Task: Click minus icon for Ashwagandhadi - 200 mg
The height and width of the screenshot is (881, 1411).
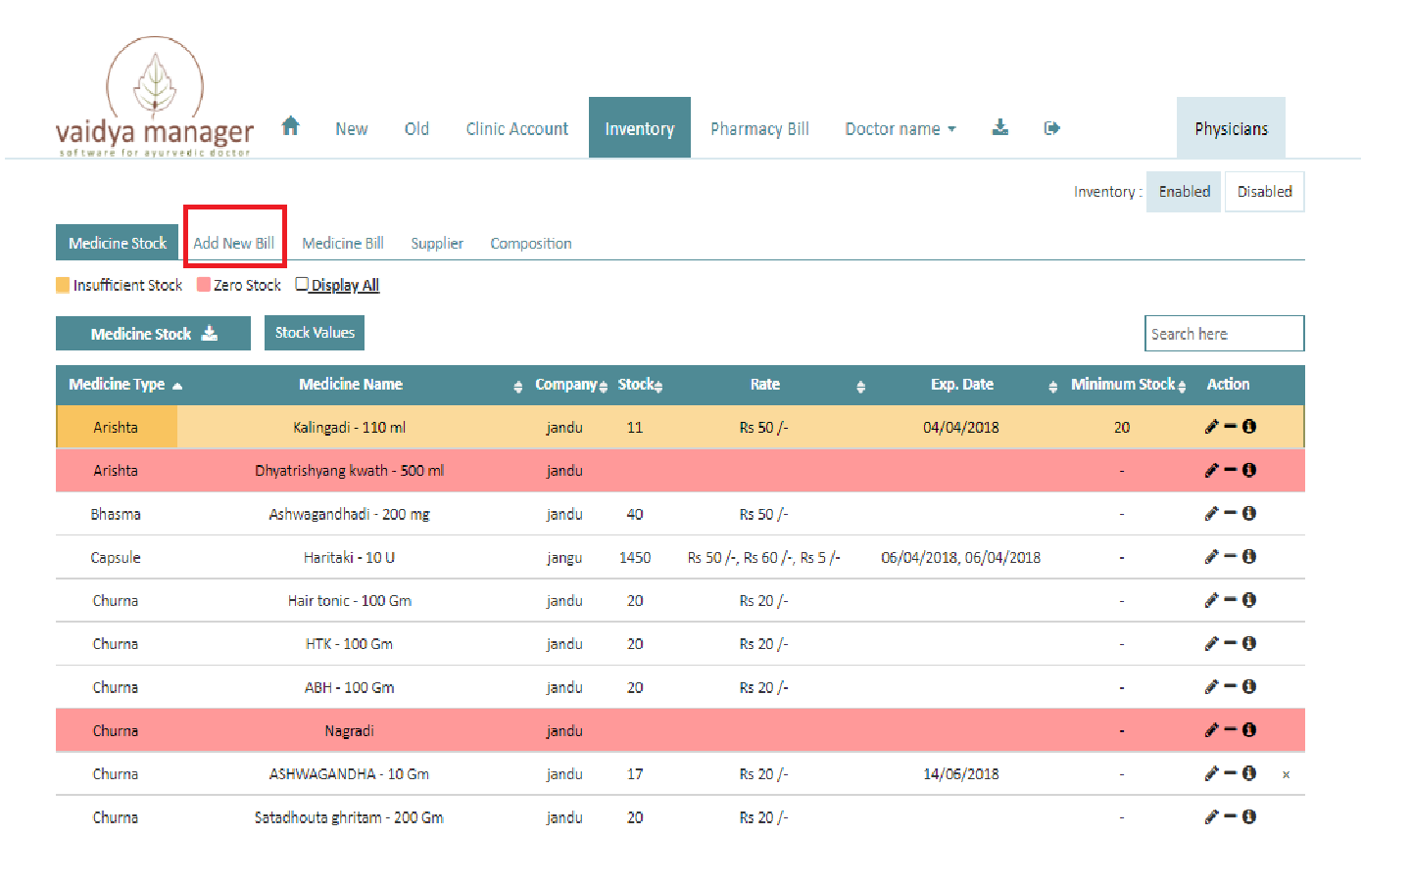Action: click(x=1231, y=513)
